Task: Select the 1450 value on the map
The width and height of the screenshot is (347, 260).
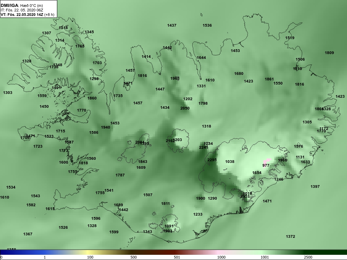Action: coord(44,107)
